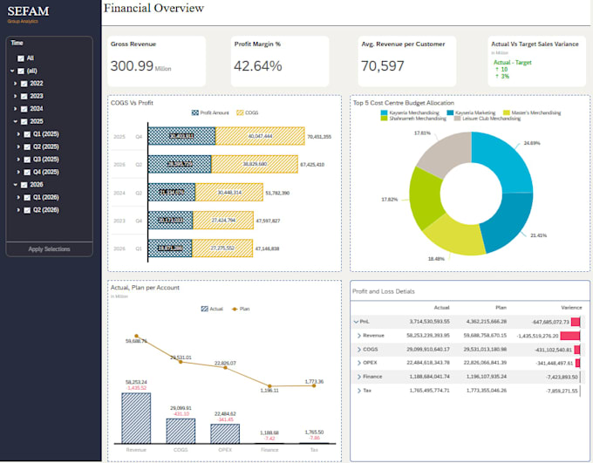The width and height of the screenshot is (593, 463).
Task: Toggle the 'All' time checkbox
Action: (x=21, y=58)
